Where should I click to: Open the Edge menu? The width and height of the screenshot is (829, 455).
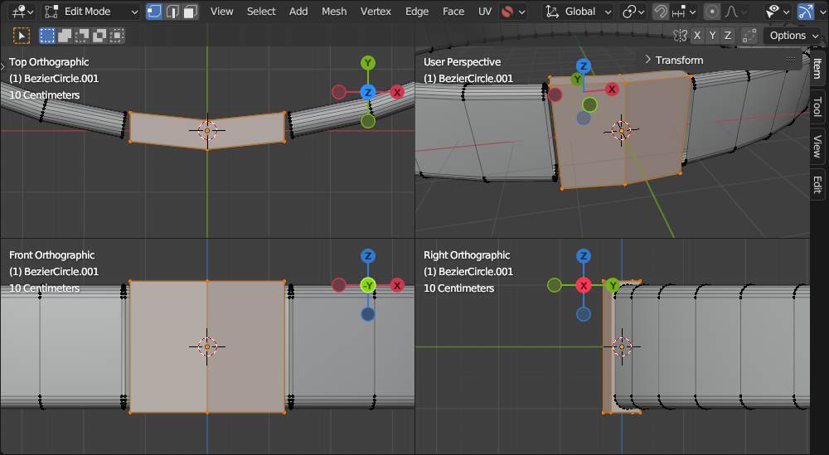pyautogui.click(x=417, y=11)
